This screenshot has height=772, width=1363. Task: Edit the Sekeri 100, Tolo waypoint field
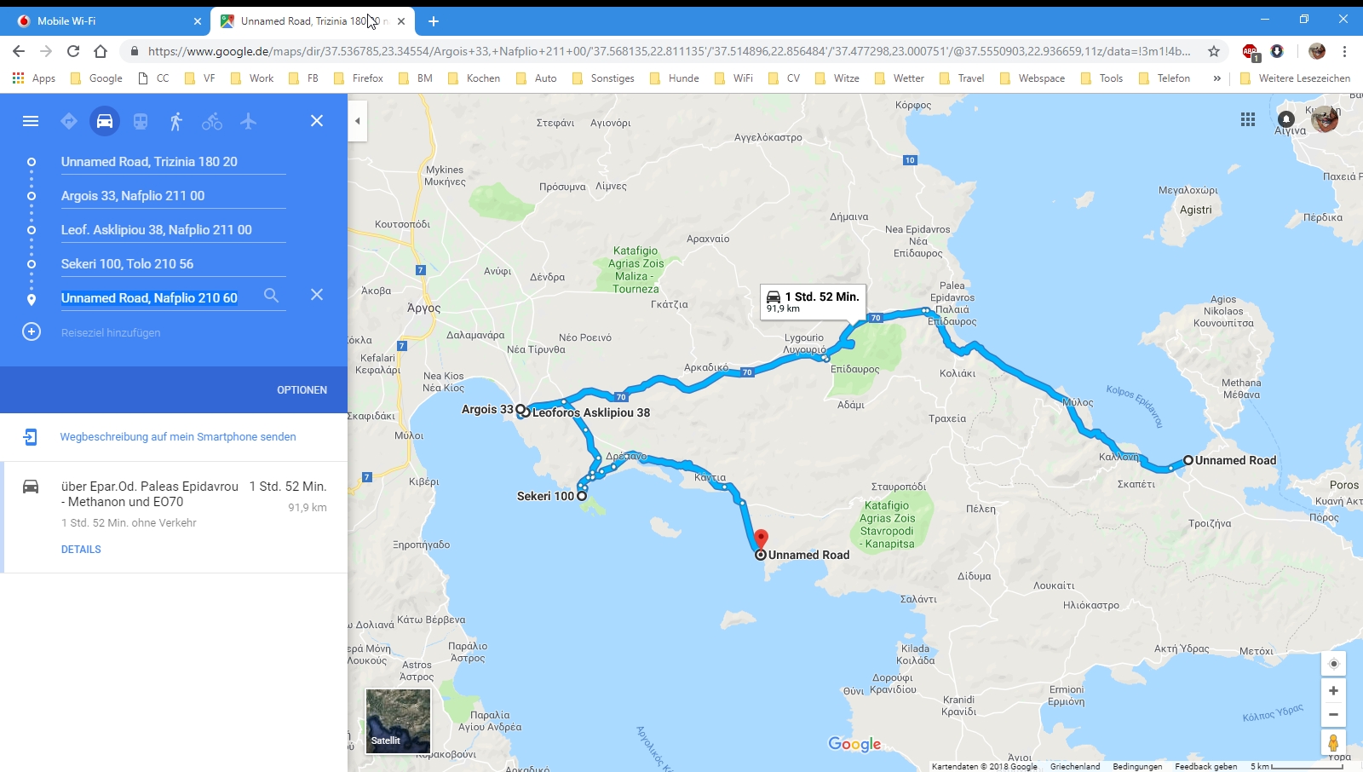[173, 263]
